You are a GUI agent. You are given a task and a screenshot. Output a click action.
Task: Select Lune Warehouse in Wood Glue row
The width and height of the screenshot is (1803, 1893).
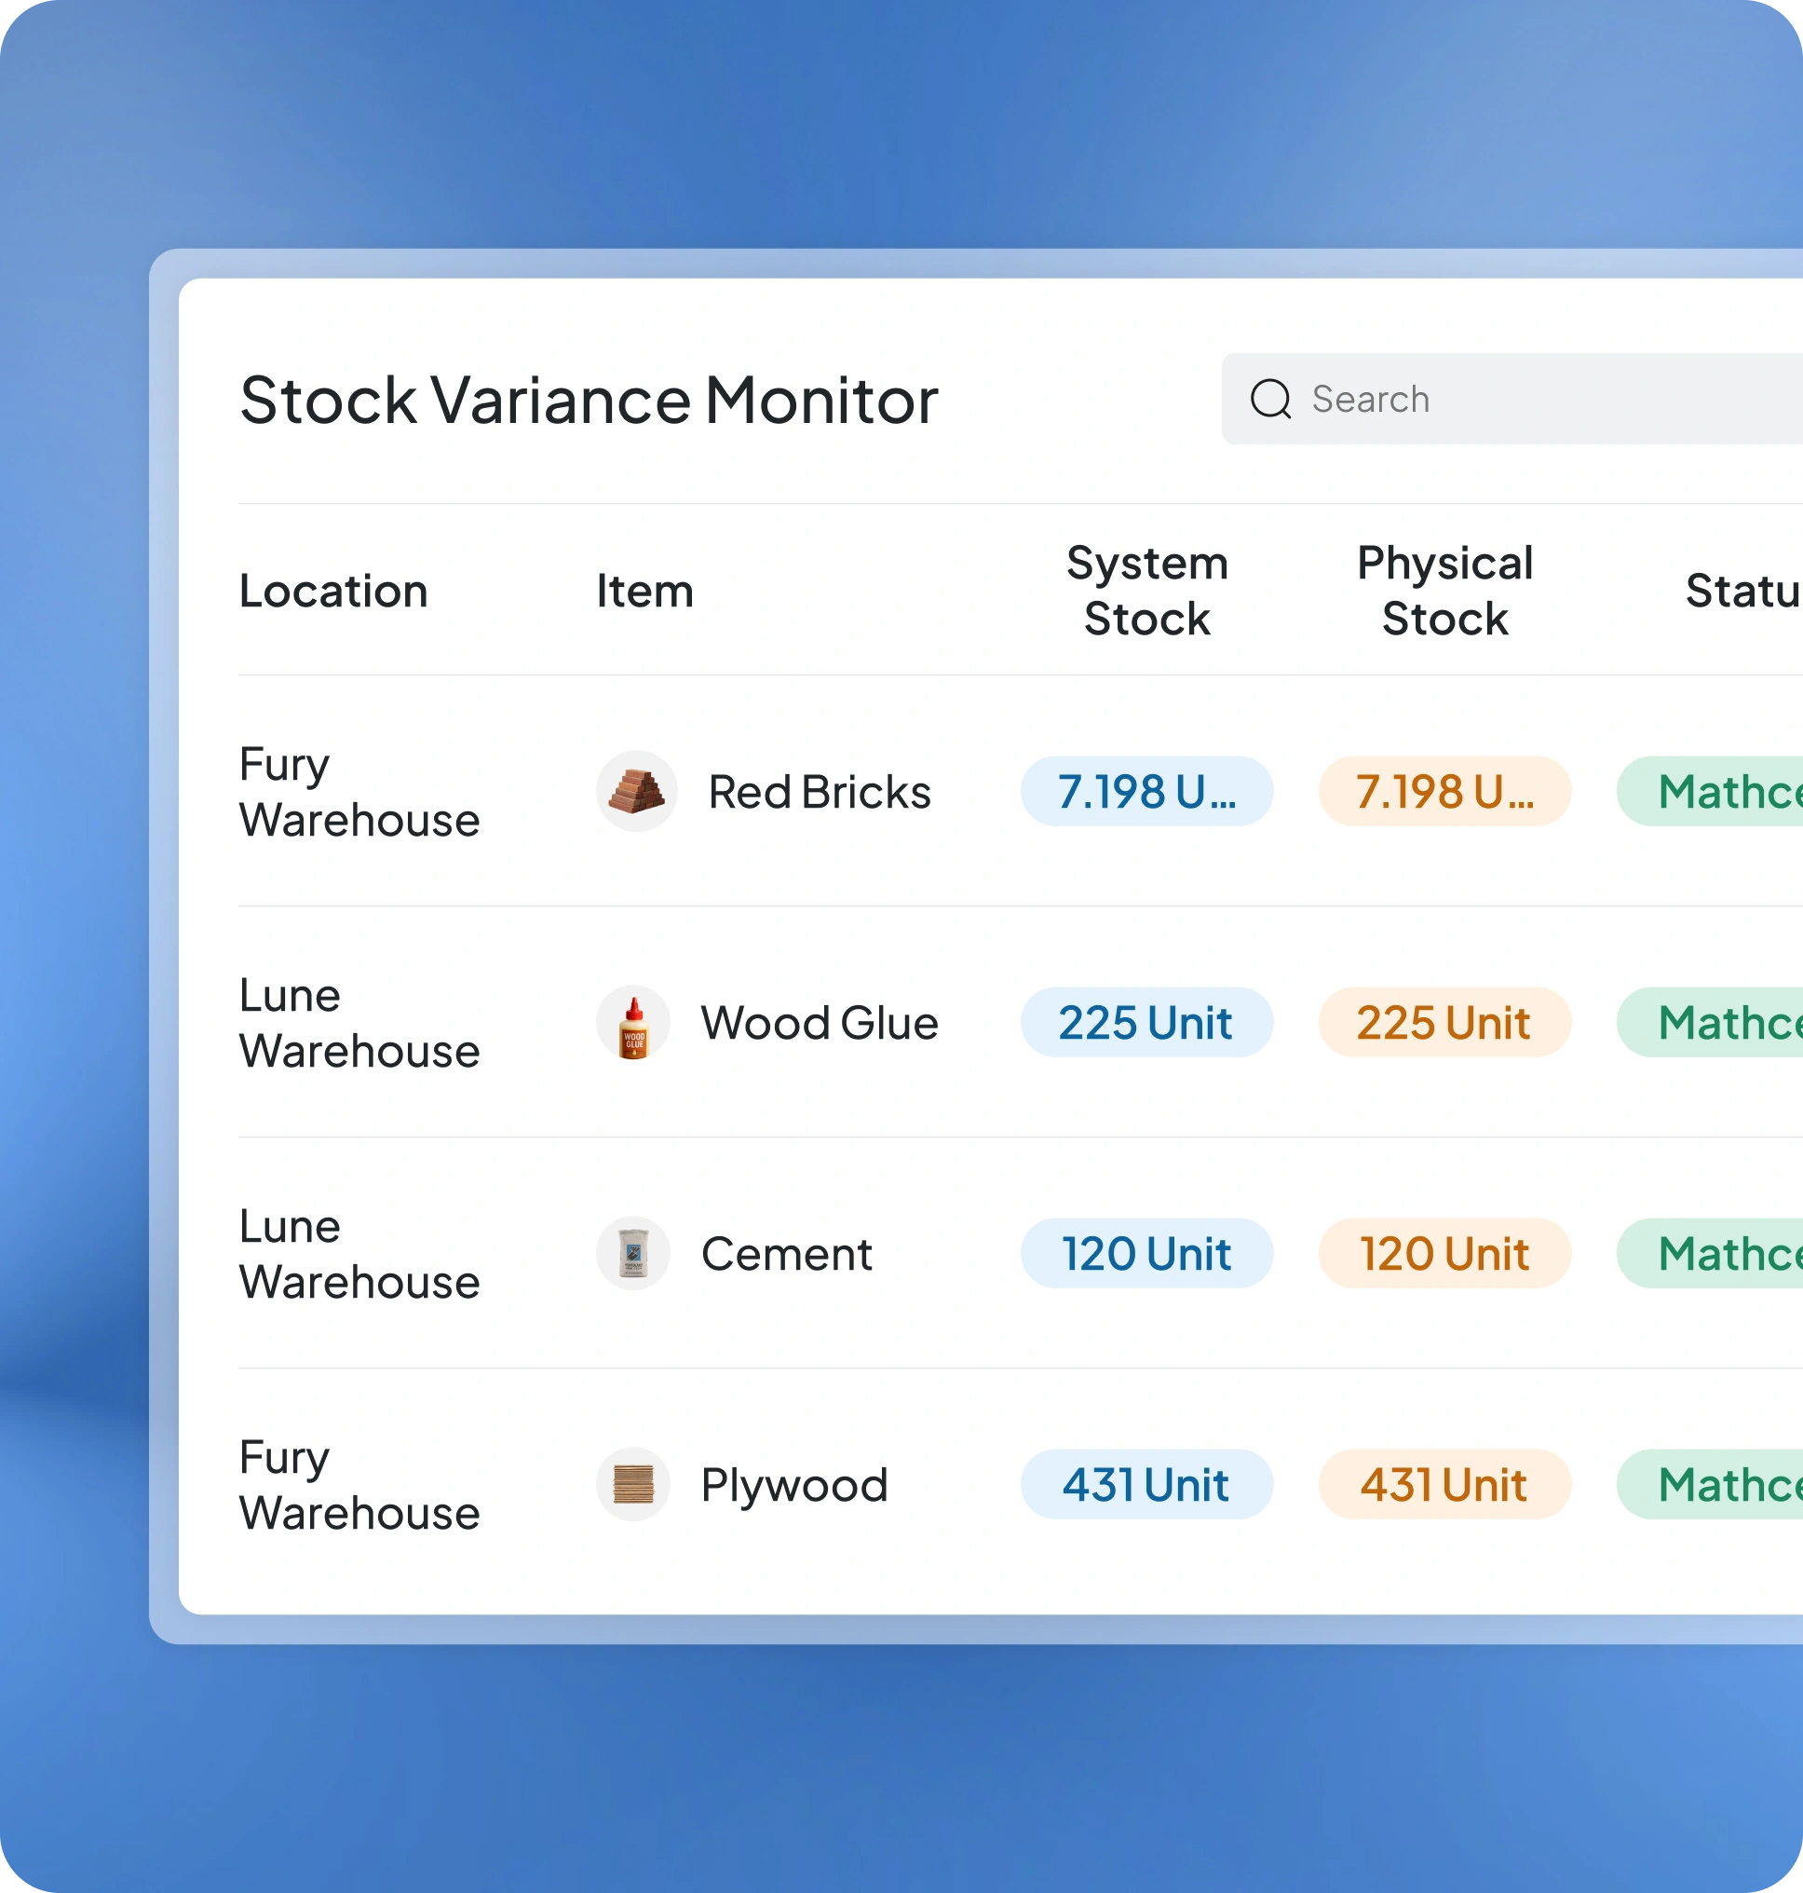pos(359,1022)
